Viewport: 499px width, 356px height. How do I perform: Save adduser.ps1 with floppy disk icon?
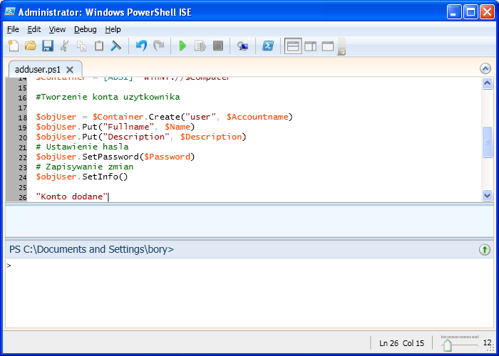coord(48,46)
